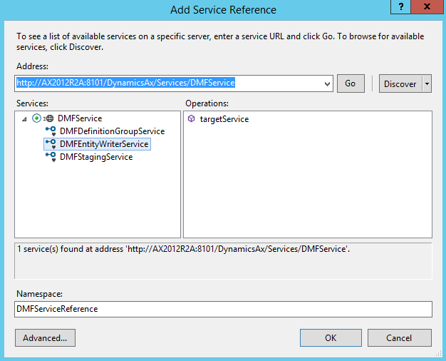Select the DMFService radio indicator
Screen dimensions: 446x361
(36, 118)
